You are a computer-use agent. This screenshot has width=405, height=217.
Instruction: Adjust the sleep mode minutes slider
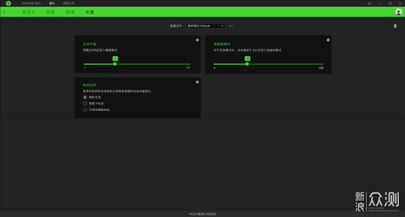(x=115, y=64)
